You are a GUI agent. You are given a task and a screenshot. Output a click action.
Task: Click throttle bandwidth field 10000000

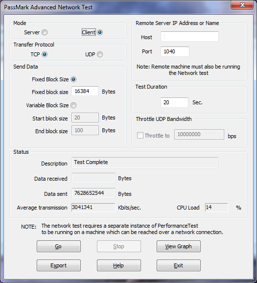click(x=199, y=135)
